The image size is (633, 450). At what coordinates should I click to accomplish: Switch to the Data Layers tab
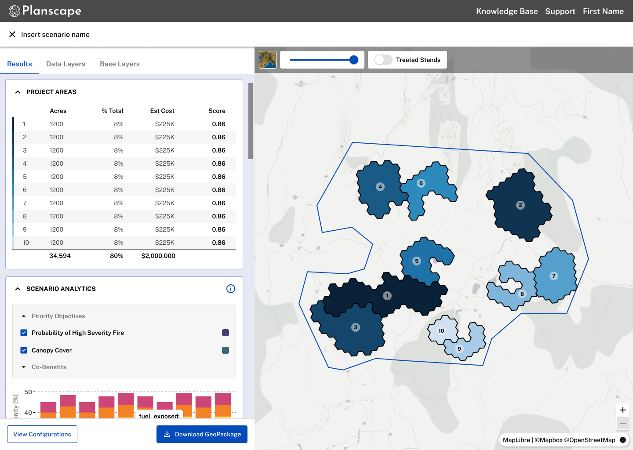point(66,64)
